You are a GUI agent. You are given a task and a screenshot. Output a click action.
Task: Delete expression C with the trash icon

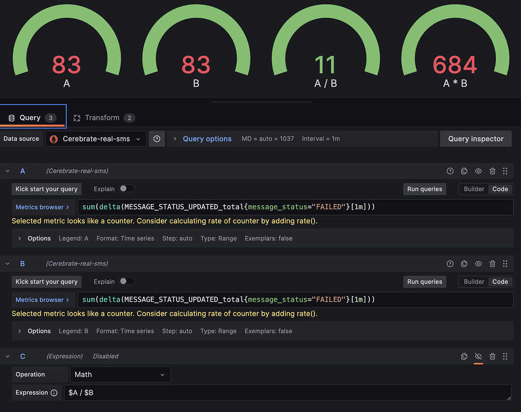pyautogui.click(x=492, y=356)
